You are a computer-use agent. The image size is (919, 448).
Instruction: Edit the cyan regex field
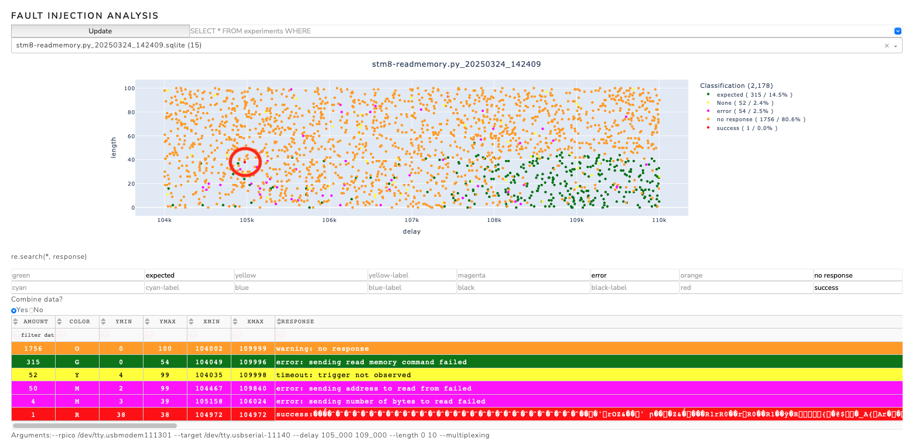(78, 288)
